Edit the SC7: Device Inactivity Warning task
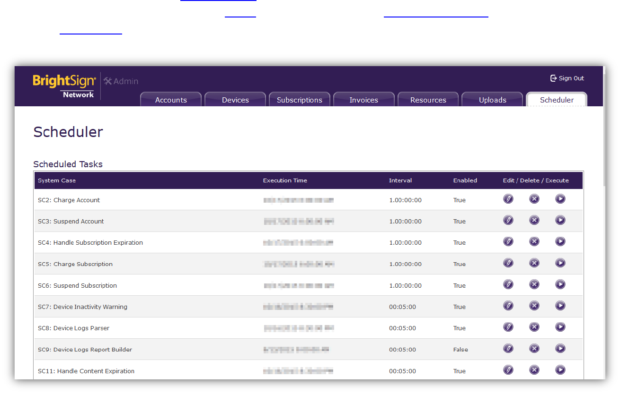Screen dimensions: 620x394 point(508,306)
